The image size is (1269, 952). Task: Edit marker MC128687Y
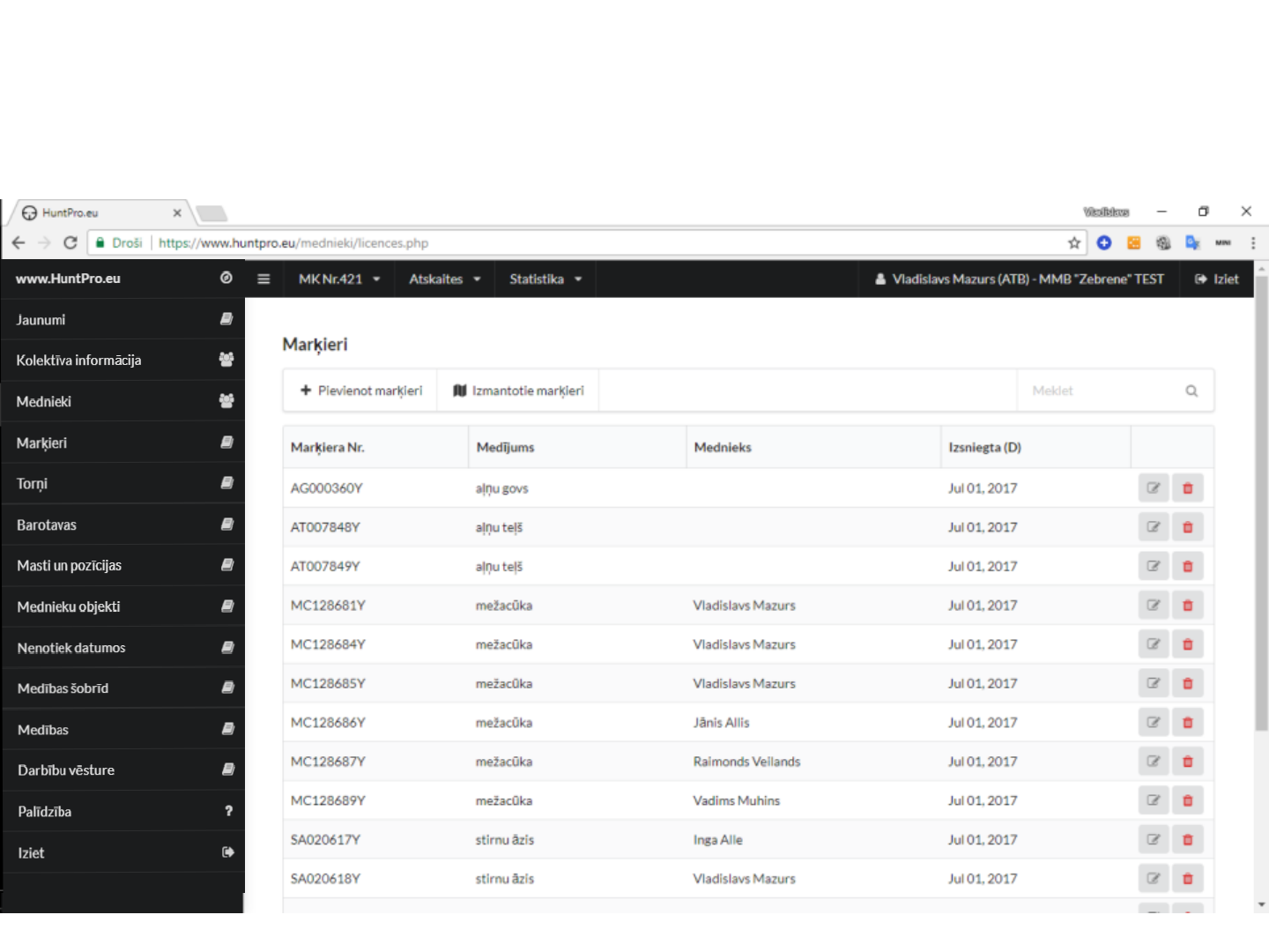pyautogui.click(x=1154, y=762)
